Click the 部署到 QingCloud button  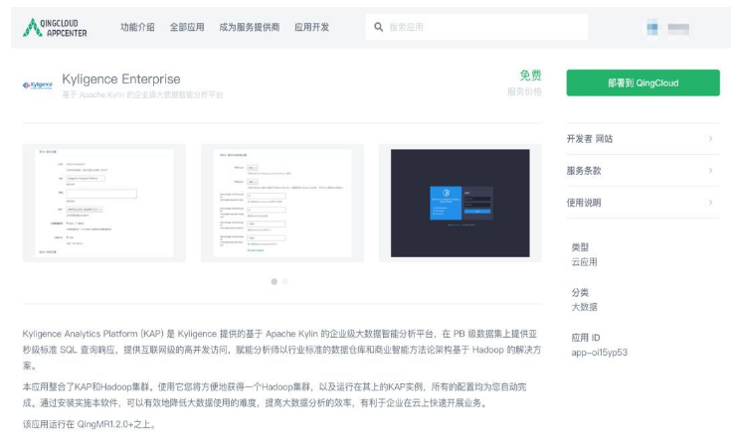click(644, 83)
